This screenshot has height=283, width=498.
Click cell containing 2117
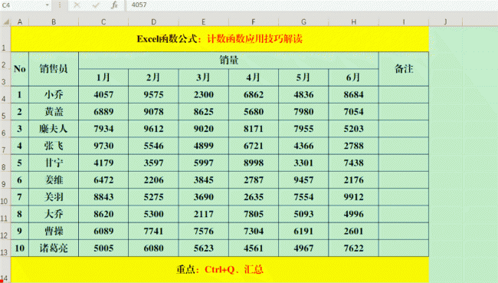[204, 214]
